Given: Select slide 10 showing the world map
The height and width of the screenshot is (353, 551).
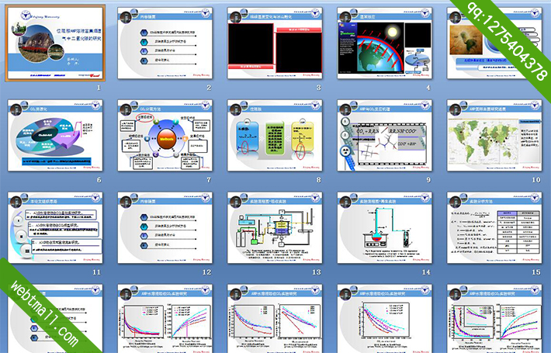Looking at the screenshot, I should click(x=494, y=135).
